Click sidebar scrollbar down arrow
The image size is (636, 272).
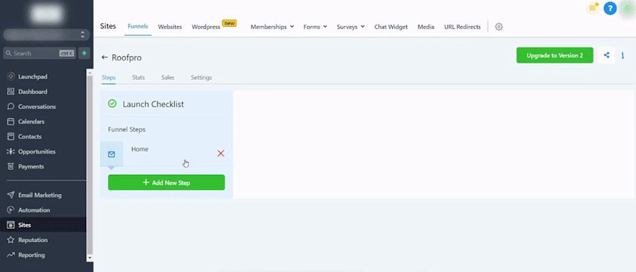pyautogui.click(x=90, y=258)
